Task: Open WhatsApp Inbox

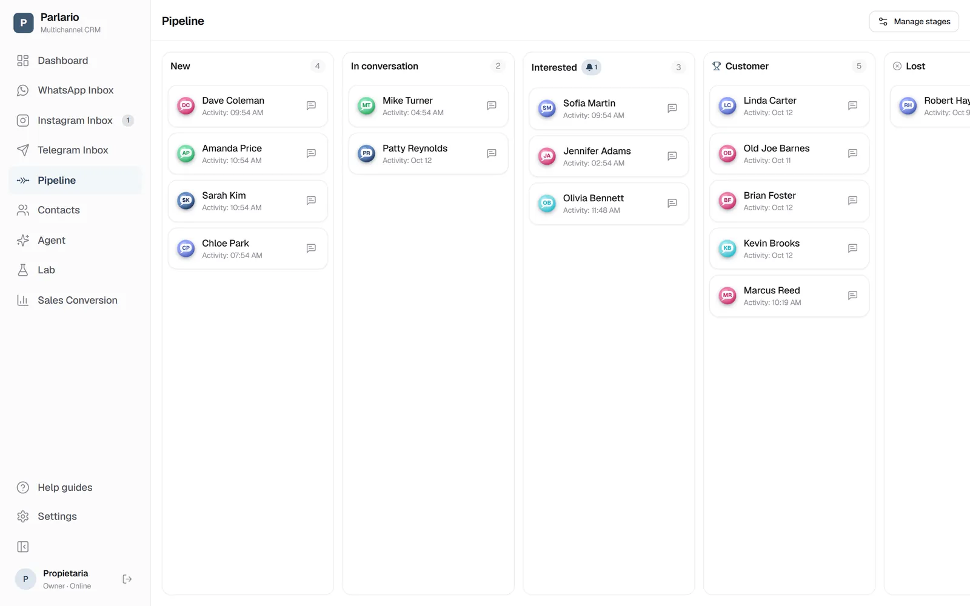Action: (75, 90)
